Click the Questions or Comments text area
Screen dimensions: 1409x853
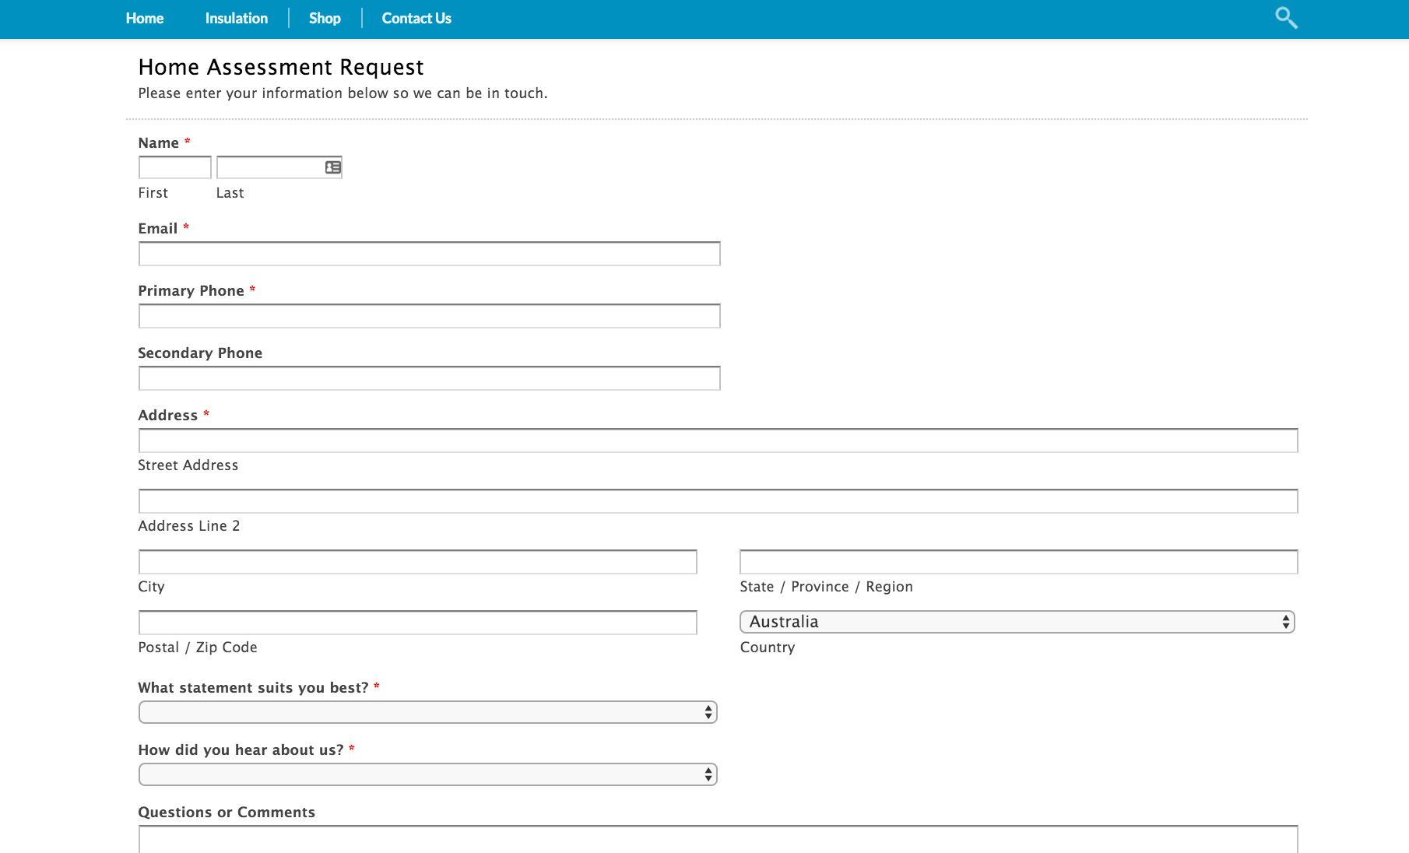(718, 841)
